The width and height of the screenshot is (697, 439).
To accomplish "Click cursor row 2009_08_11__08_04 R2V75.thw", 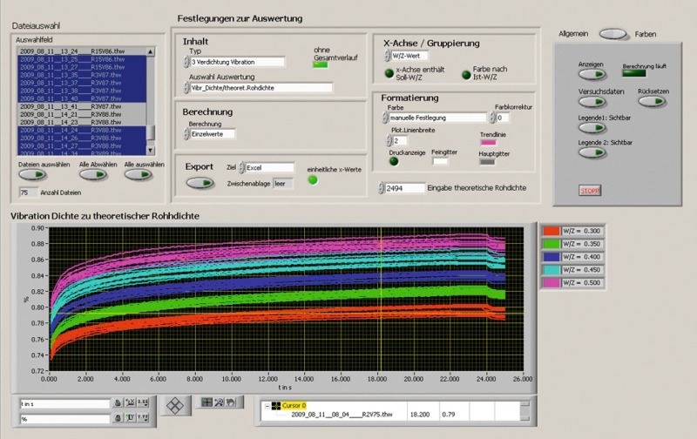I will (x=342, y=415).
